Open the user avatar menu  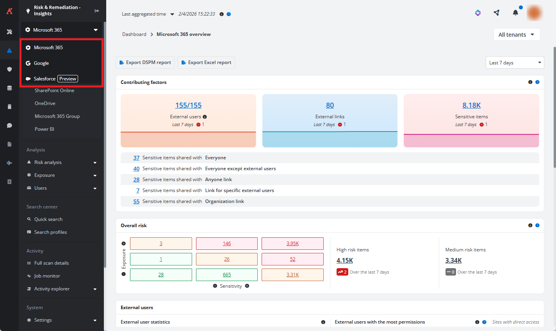point(534,13)
